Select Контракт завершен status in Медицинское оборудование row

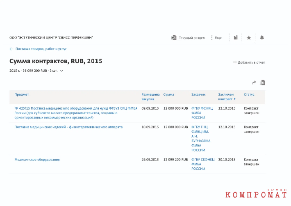click(x=252, y=162)
